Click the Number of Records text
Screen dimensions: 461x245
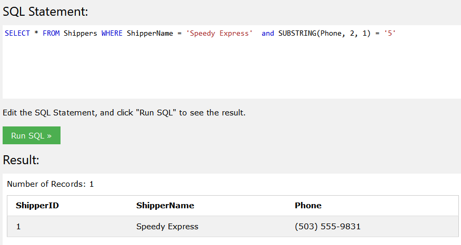[51, 184]
